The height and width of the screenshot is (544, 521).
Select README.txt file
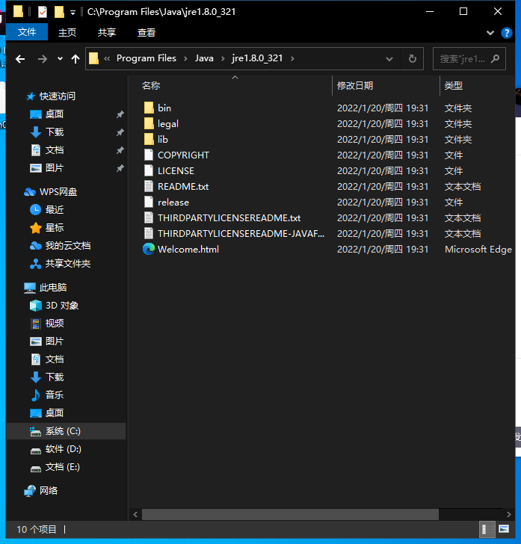(183, 187)
